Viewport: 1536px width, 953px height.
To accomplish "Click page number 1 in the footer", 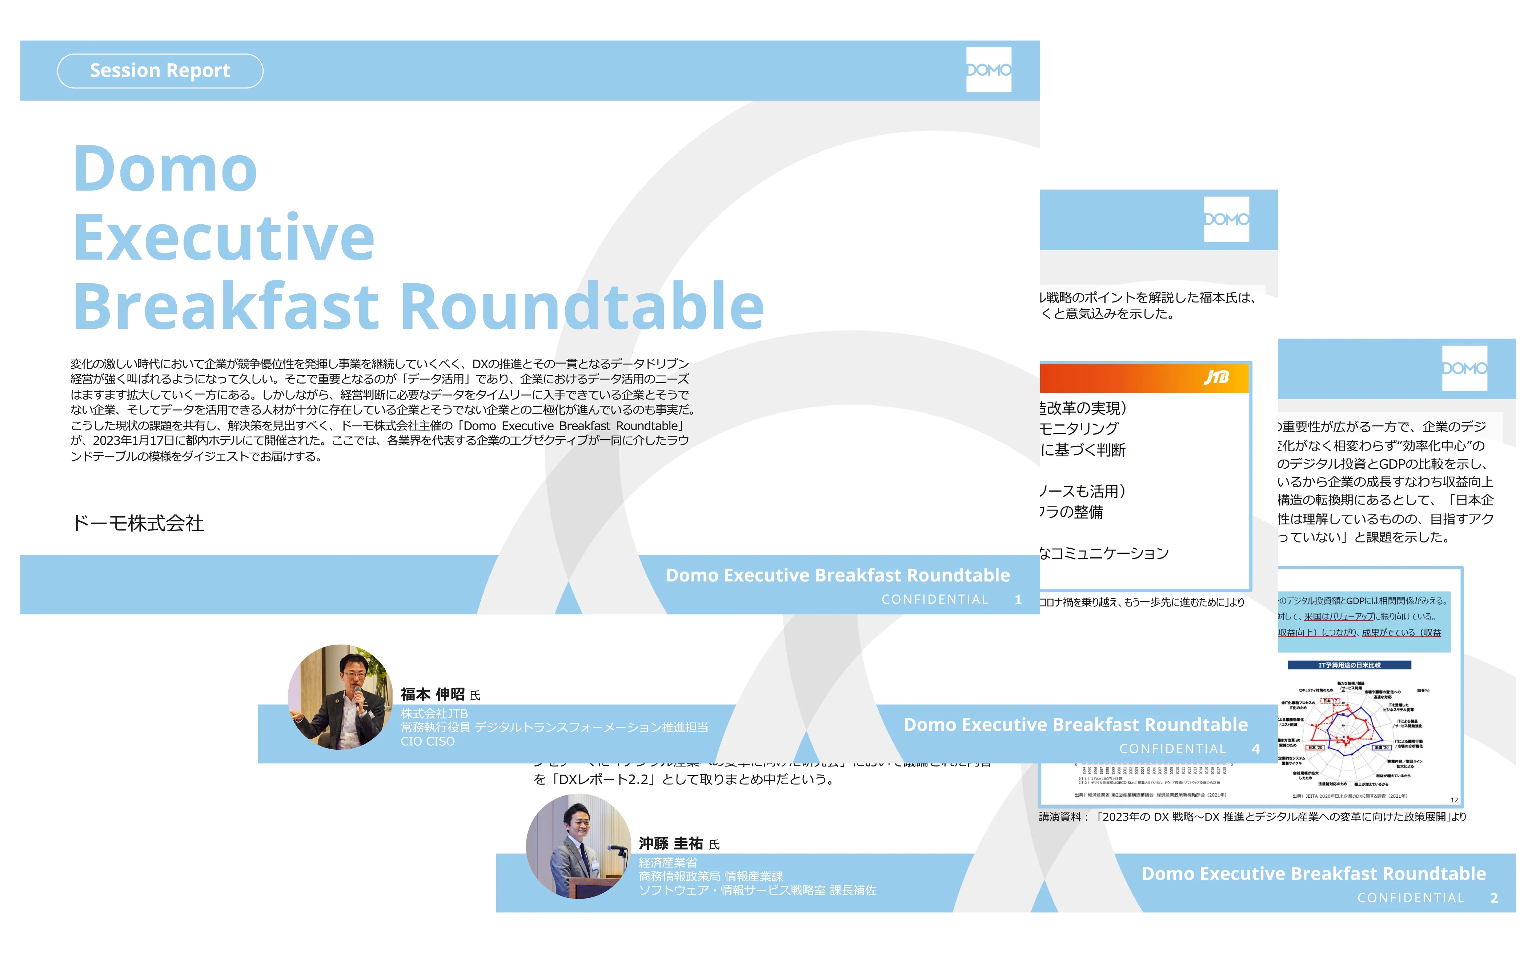I will 1018,600.
